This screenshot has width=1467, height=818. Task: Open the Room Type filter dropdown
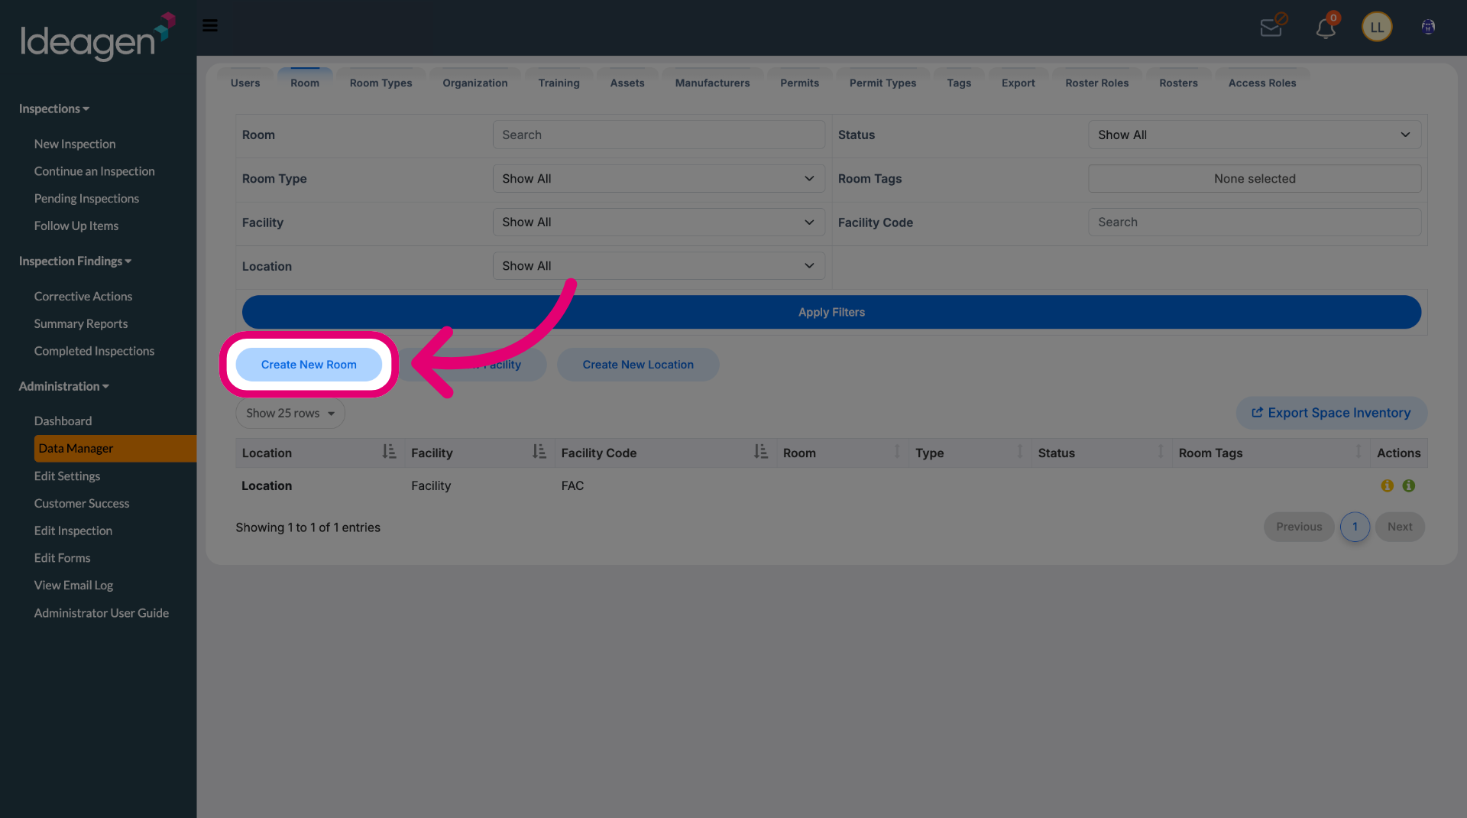659,178
